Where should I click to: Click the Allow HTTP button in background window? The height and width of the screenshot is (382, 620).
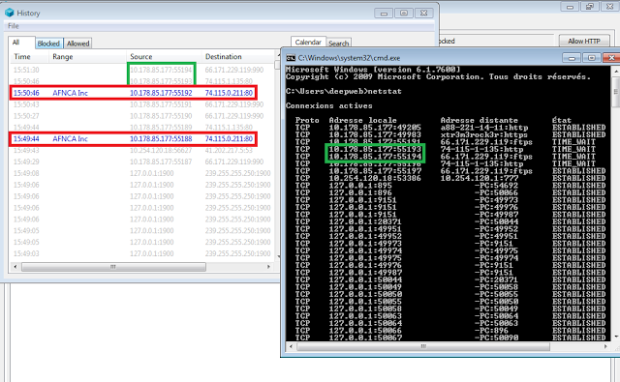pos(584,41)
